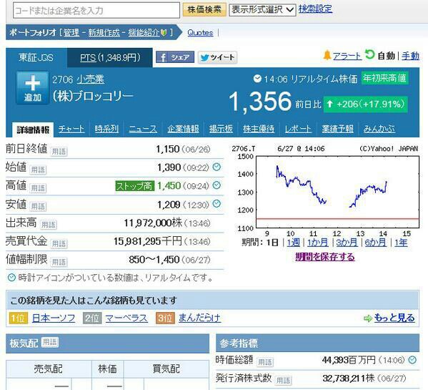The image size is (428, 390).
Task: Click 用語 glossary badge next to 出来高
Action: tap(49, 225)
